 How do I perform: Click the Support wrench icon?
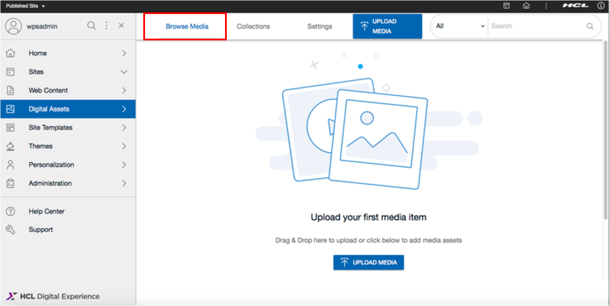click(x=11, y=230)
